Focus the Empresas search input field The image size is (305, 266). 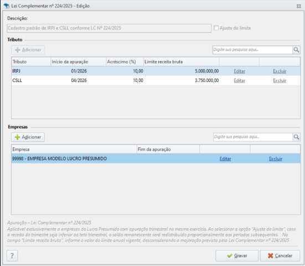click(x=253, y=137)
